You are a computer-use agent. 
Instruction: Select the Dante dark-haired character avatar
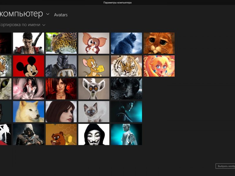[x=28, y=43]
